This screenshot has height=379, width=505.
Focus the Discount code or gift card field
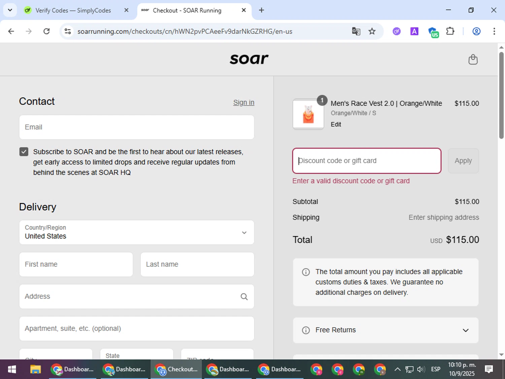coord(367,161)
